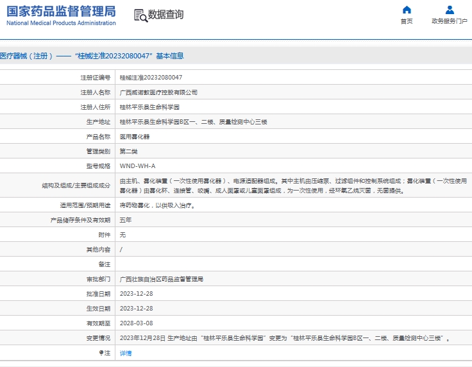Image resolution: width=472 pixels, height=367 pixels.
Task: Click effective date 2023-12-28 in 生效日期 row
Action: click(137, 308)
